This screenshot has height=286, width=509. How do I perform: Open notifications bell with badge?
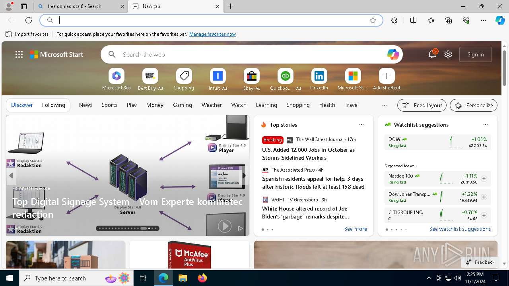click(432, 54)
